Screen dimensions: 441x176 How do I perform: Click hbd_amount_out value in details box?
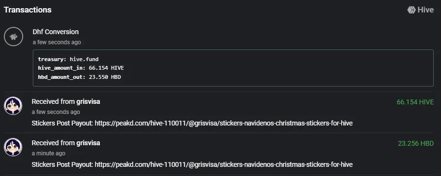(105, 77)
